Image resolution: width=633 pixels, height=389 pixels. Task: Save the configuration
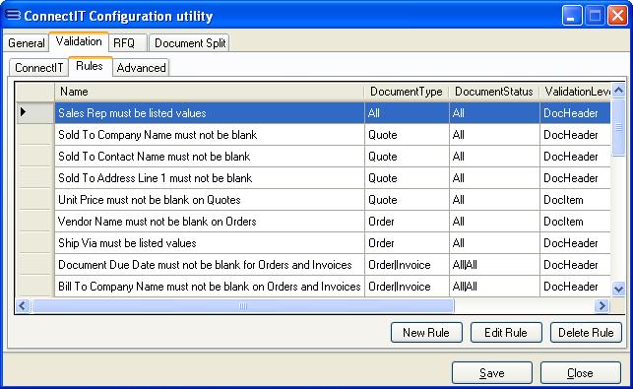click(x=491, y=372)
